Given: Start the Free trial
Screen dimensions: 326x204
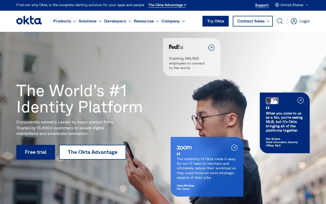Looking at the screenshot, I should tap(36, 152).
